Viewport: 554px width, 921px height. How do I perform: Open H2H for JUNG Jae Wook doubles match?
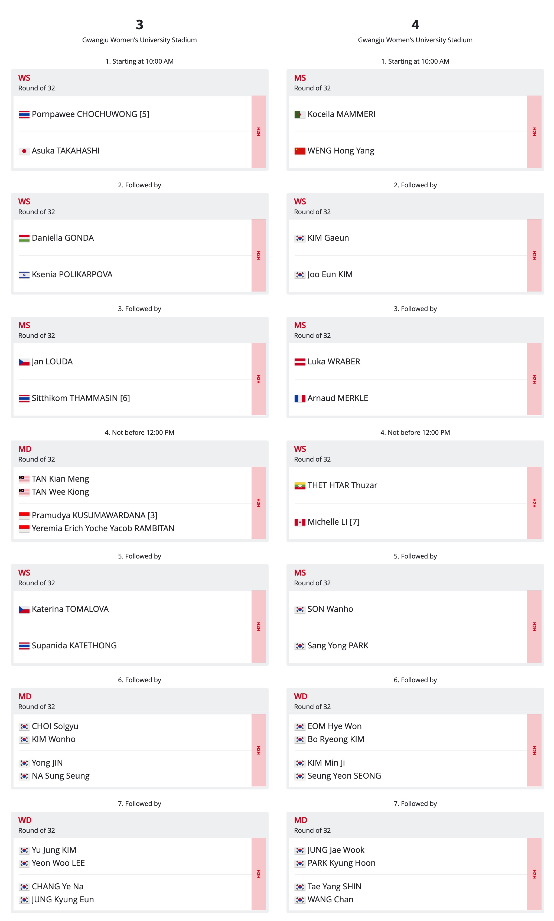tap(534, 874)
